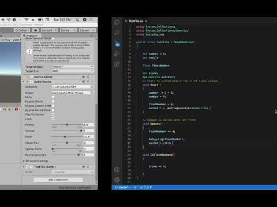Open the Target Display dropdown
This screenshot has width=277, height=207.
(73, 67)
